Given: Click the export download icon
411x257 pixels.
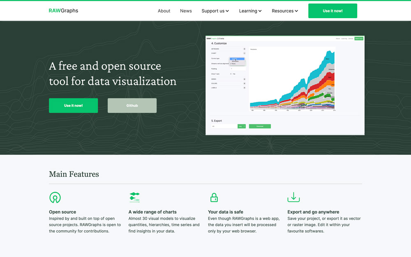Looking at the screenshot, I should (x=293, y=197).
